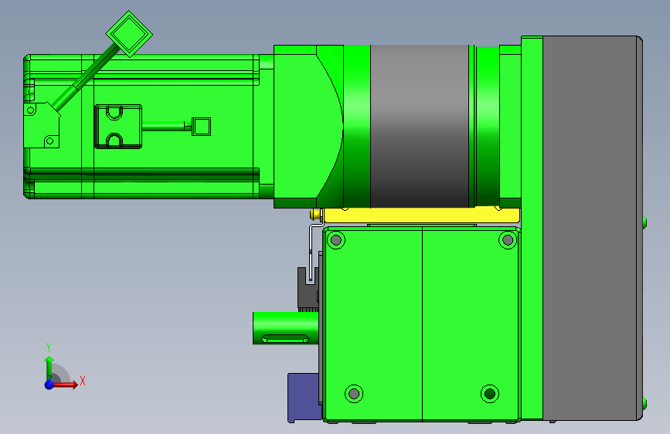Click the green Y label of the triad

[49, 348]
